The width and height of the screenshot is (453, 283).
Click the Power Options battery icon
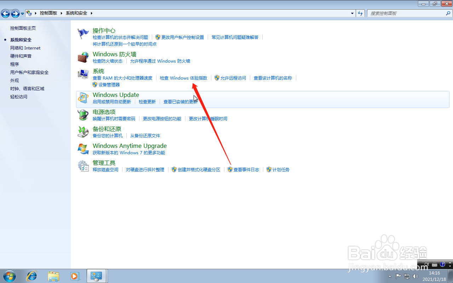(83, 115)
